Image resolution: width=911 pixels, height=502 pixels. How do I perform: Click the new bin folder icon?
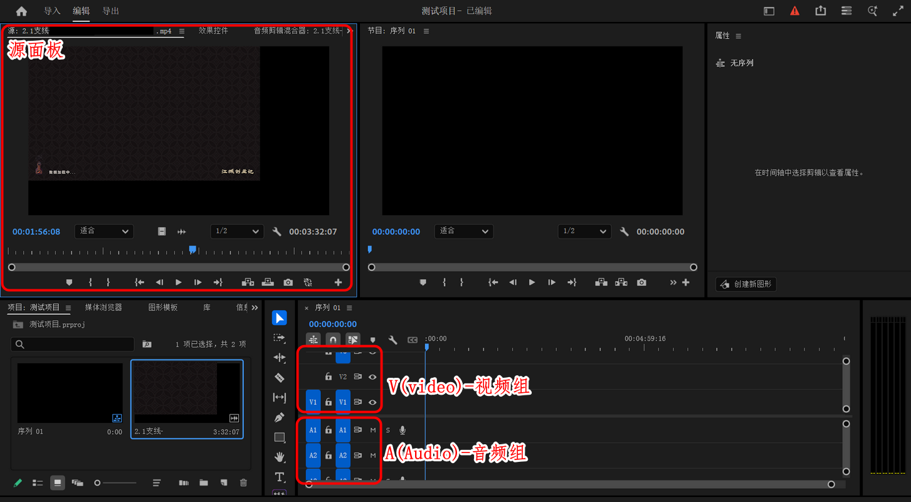click(x=204, y=483)
